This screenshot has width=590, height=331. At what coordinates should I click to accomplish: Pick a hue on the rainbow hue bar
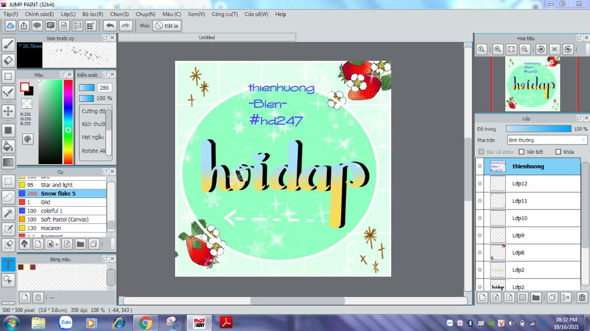tap(68, 121)
